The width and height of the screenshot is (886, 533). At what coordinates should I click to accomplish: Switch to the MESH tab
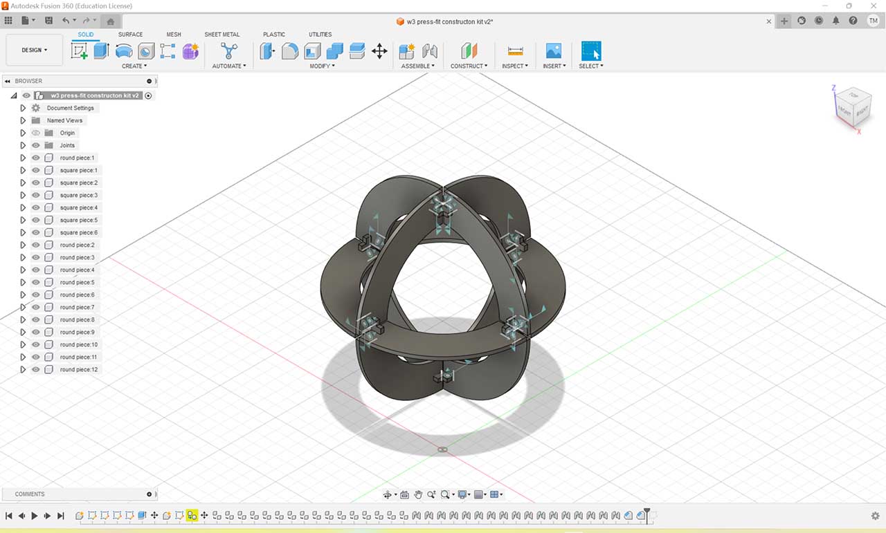point(174,35)
